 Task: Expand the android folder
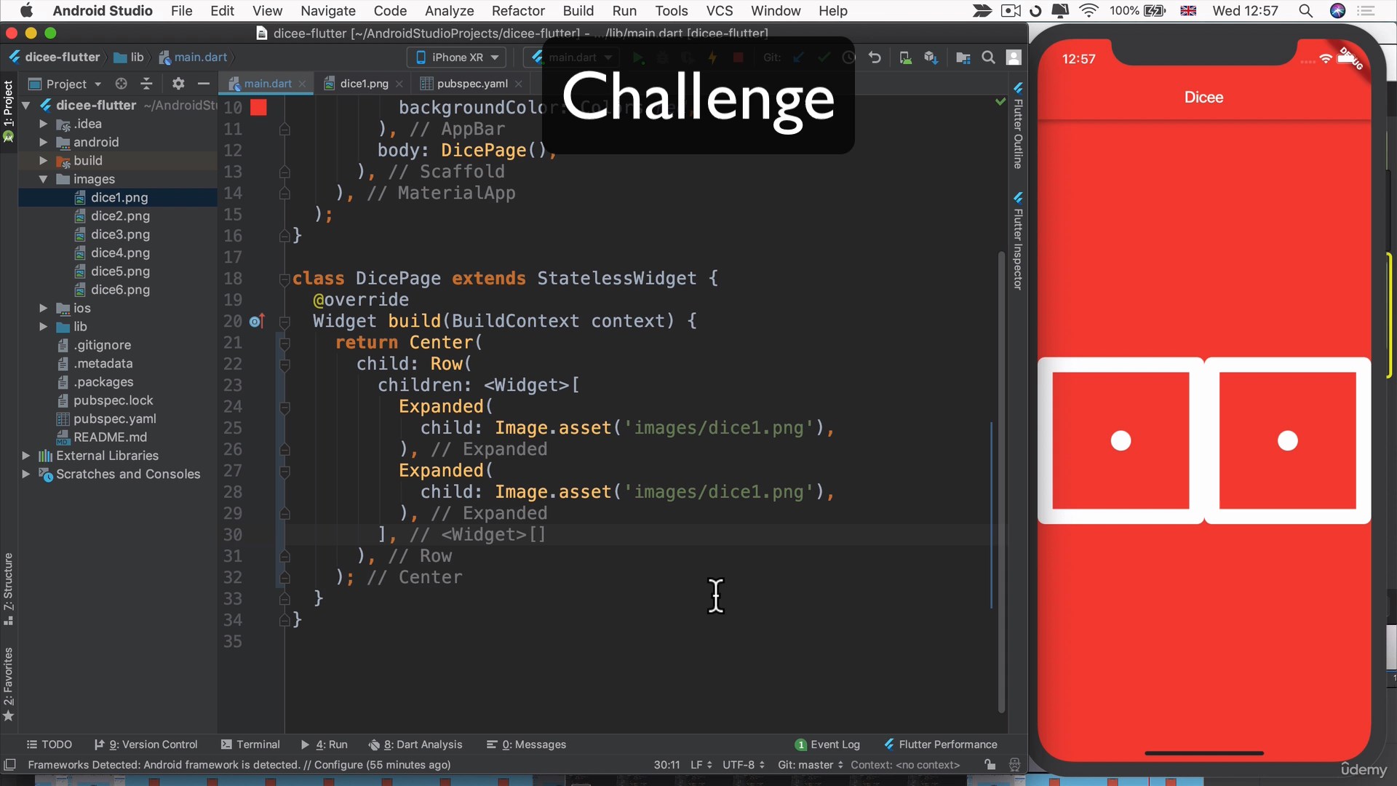point(43,142)
